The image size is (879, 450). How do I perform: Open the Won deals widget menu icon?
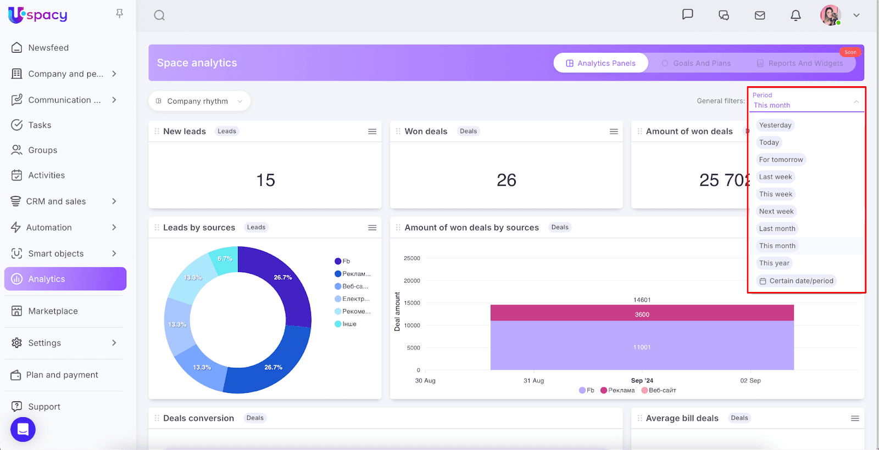614,132
